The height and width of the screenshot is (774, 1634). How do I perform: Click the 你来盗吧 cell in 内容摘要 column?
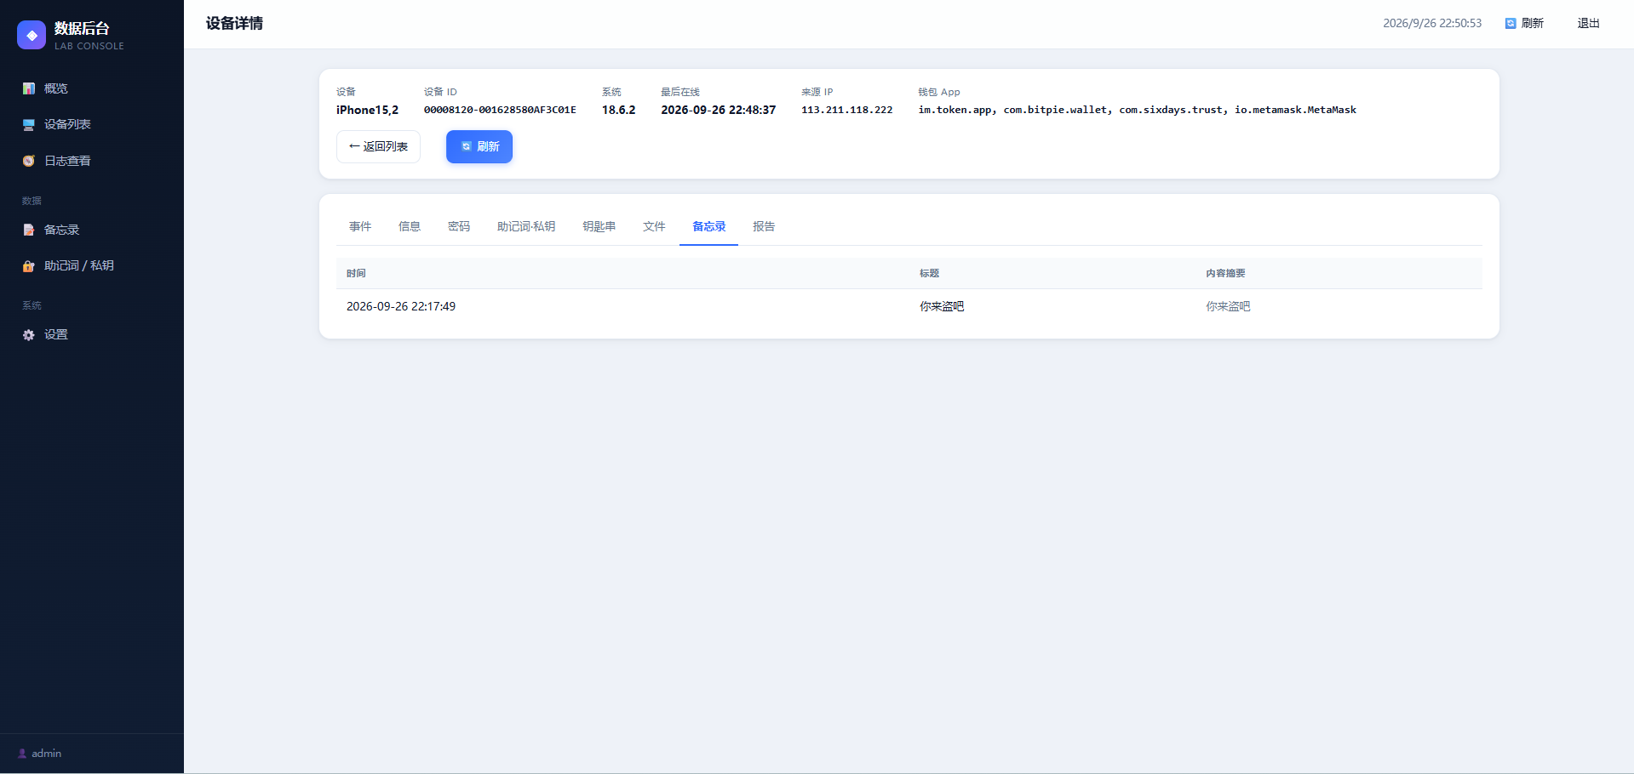coord(1228,306)
